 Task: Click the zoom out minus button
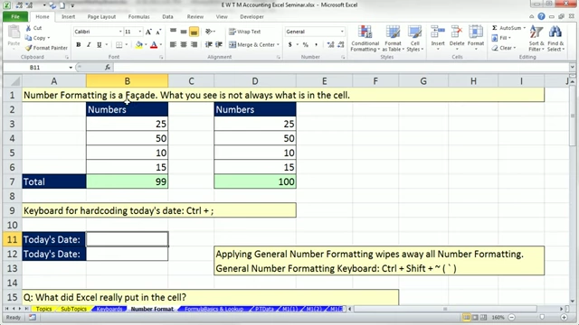point(512,317)
